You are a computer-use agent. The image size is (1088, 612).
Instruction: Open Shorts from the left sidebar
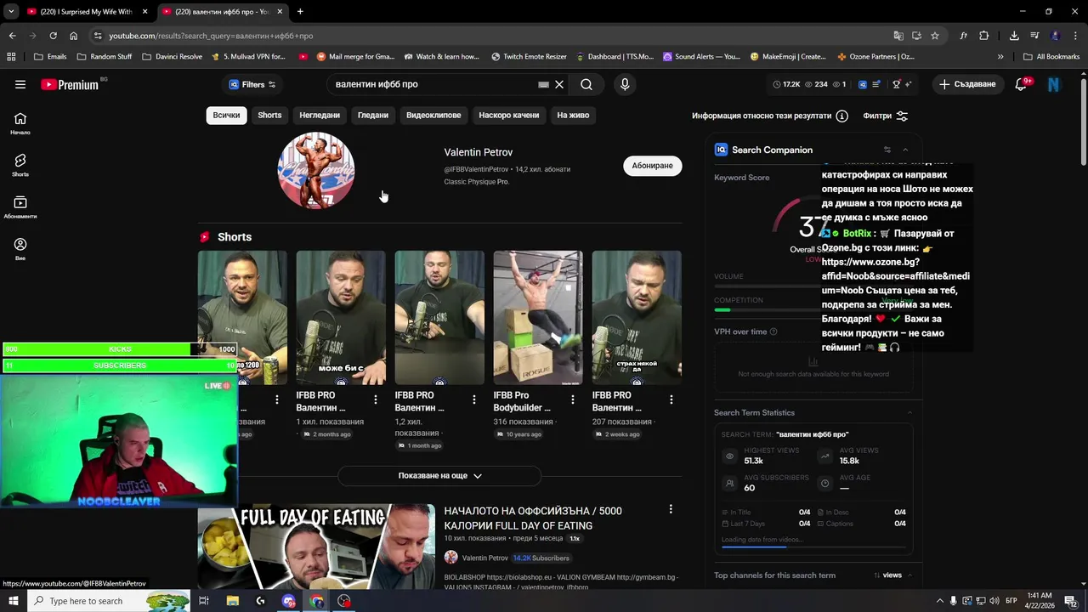(20, 165)
